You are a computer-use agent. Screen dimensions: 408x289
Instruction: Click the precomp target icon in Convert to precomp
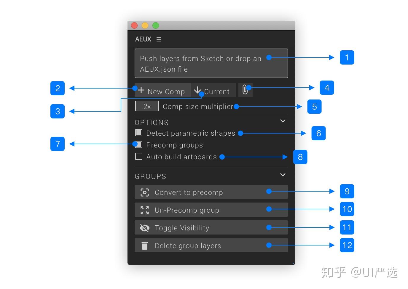[144, 192]
